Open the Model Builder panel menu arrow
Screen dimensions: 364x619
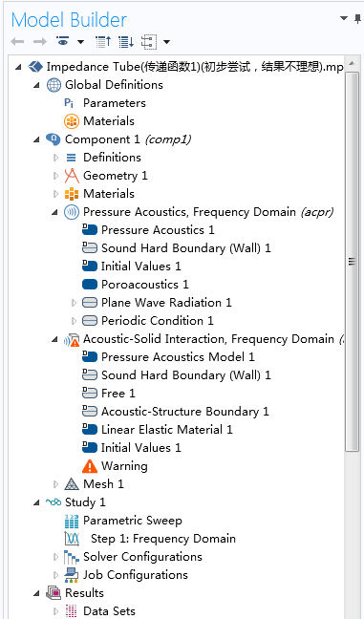pyautogui.click(x=344, y=18)
